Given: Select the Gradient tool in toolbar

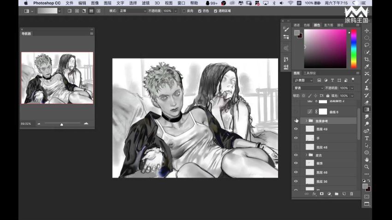Looking at the screenshot, I should point(367,110).
